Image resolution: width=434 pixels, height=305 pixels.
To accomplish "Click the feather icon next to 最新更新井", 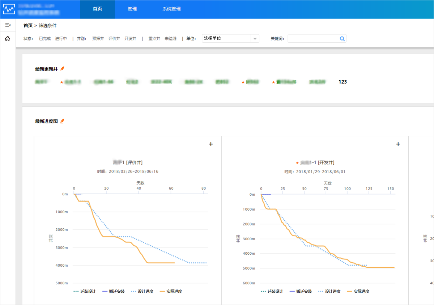I will pyautogui.click(x=62, y=69).
